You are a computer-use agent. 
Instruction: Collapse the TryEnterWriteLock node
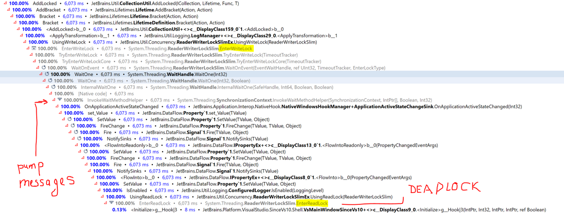[31, 55]
